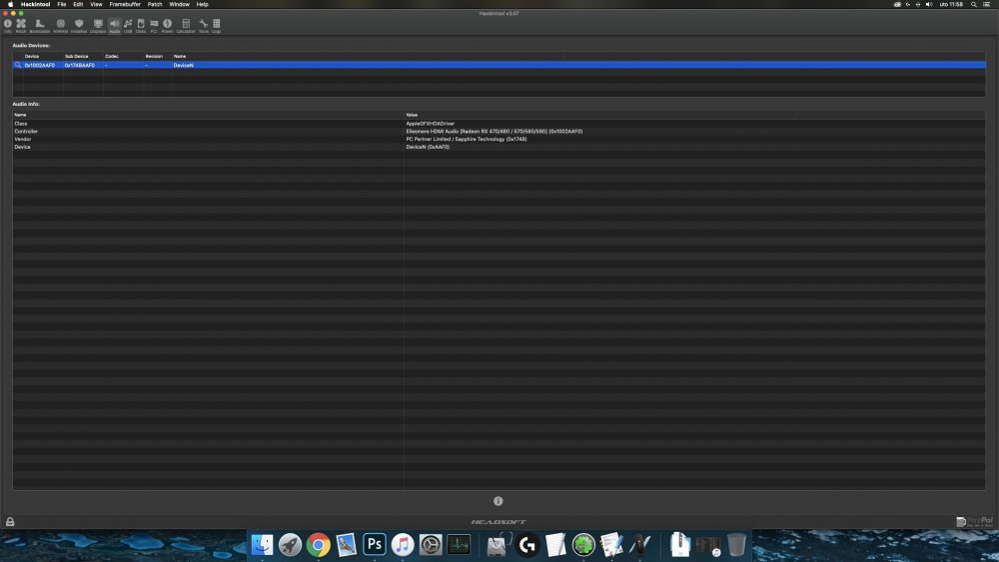Open the Displays monitor icon tab

[x=98, y=26]
